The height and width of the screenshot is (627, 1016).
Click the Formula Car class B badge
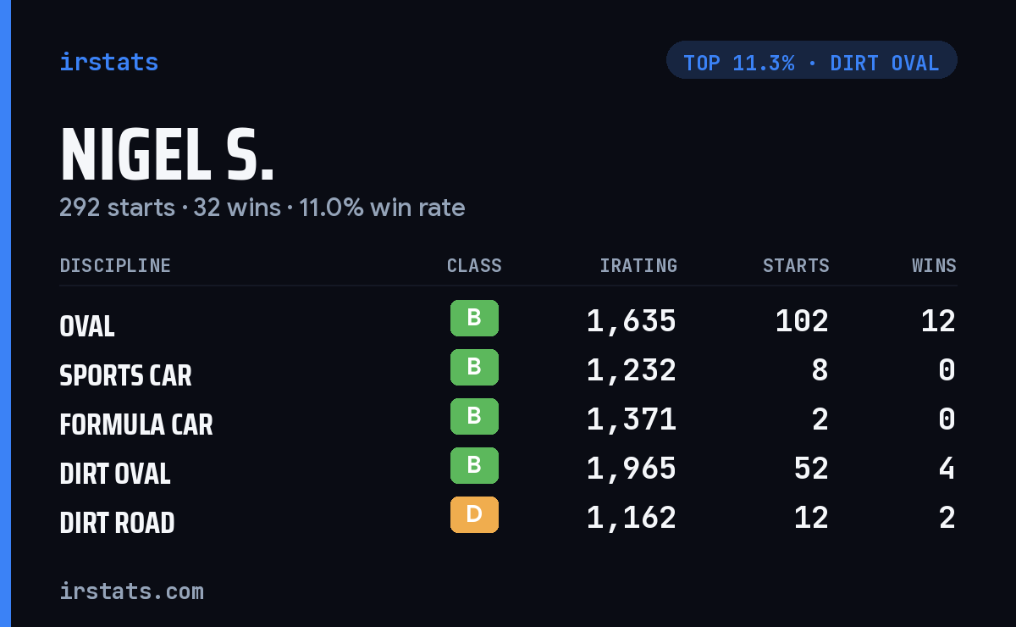point(474,417)
